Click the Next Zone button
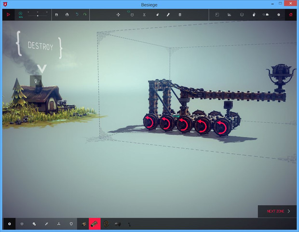299x232 pixels. pyautogui.click(x=277, y=211)
